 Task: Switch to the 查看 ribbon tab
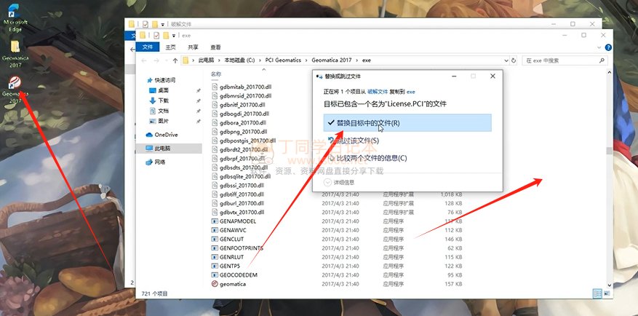215,47
